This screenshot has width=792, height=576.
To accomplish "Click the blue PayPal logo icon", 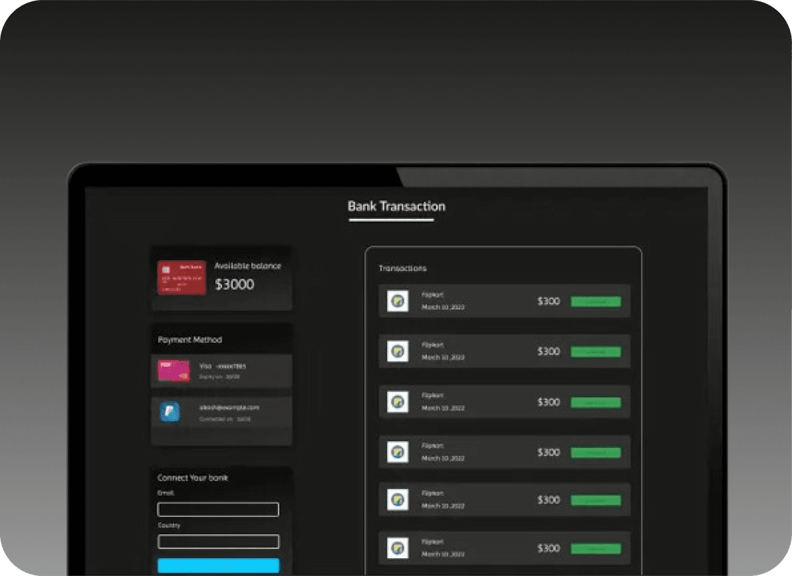I will 170,412.
